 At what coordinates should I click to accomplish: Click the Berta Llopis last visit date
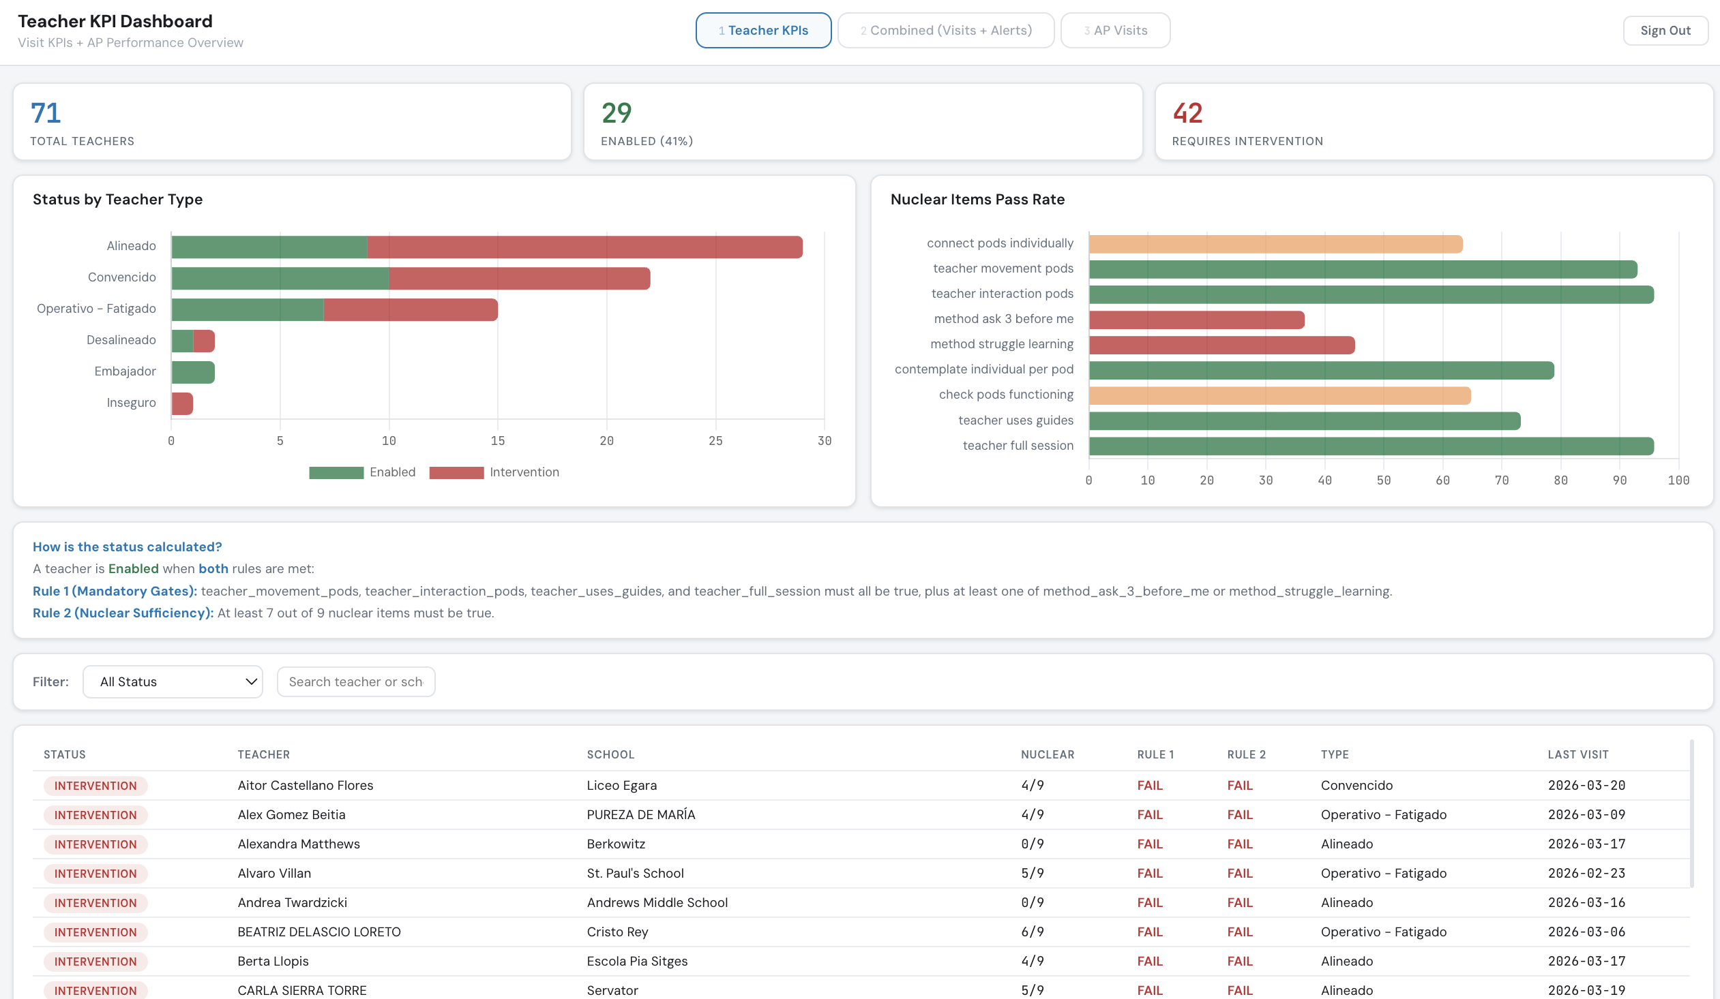tap(1585, 961)
